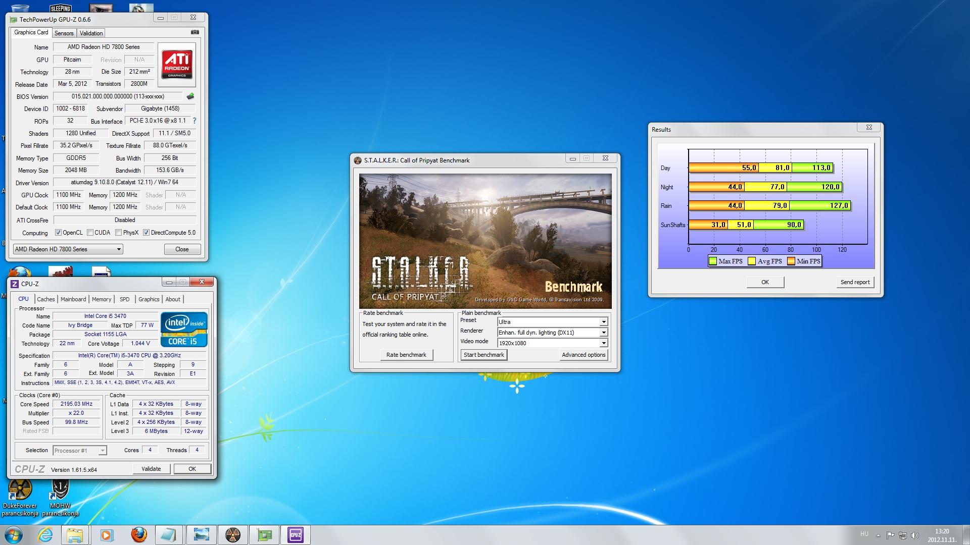970x545 pixels.
Task: Click the Show desktop button on the taskbar
Action: pos(966,535)
